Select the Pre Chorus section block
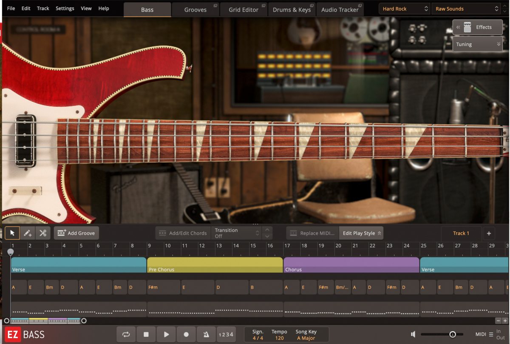 pyautogui.click(x=215, y=264)
